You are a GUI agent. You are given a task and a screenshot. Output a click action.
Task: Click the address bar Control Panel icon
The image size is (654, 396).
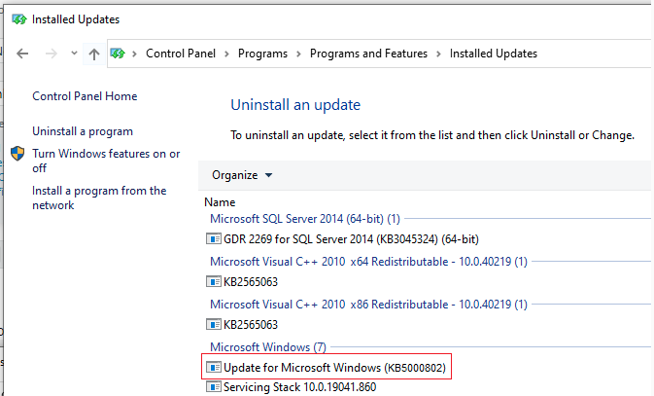click(119, 54)
